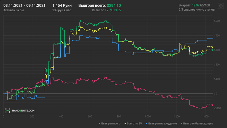This screenshot has height=128, width=227.
Task: Click the '200' x-axis label
Action: tap(32, 116)
